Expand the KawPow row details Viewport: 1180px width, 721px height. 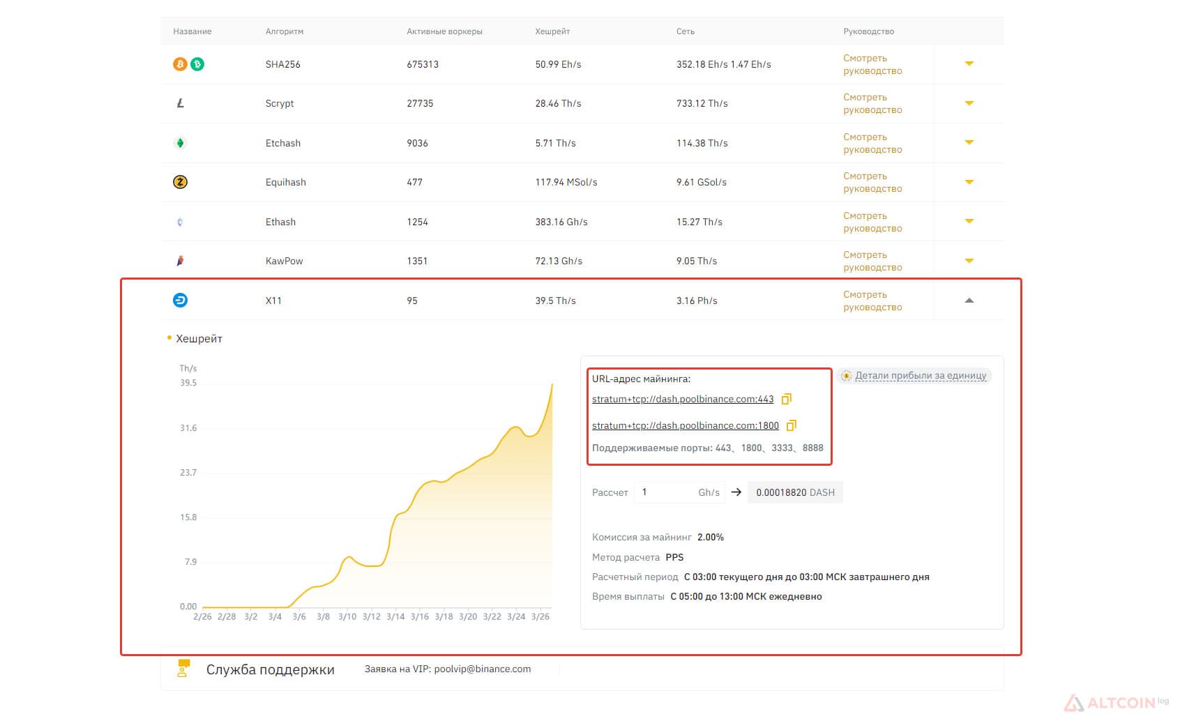point(969,261)
